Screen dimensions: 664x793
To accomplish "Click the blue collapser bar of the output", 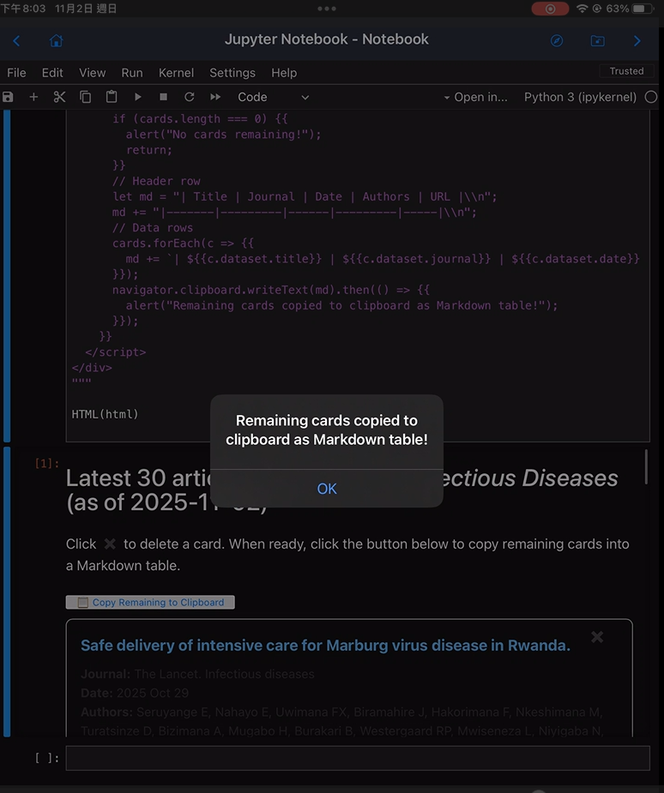I will point(7,592).
